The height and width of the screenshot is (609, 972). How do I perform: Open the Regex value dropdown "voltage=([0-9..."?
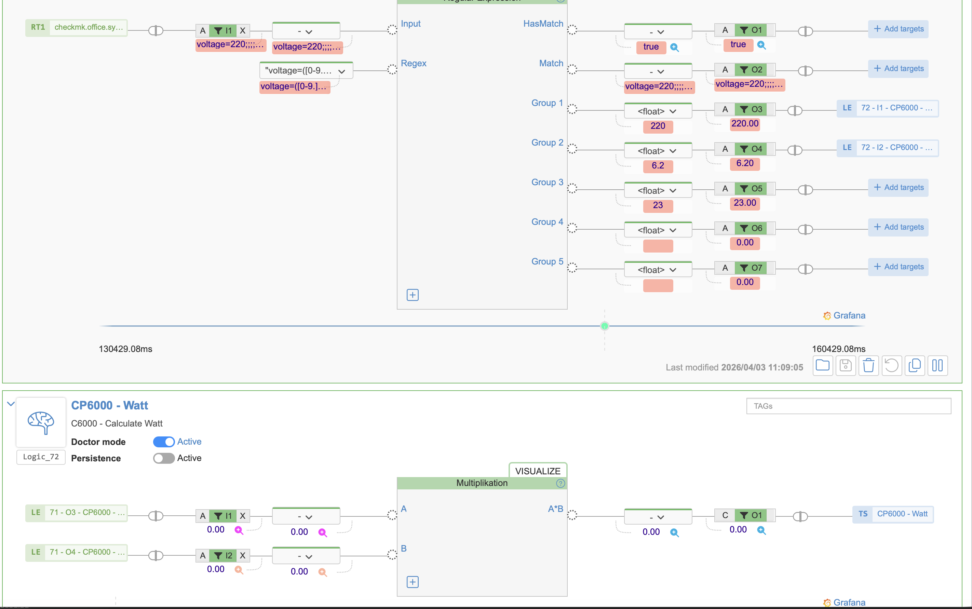pyautogui.click(x=306, y=71)
